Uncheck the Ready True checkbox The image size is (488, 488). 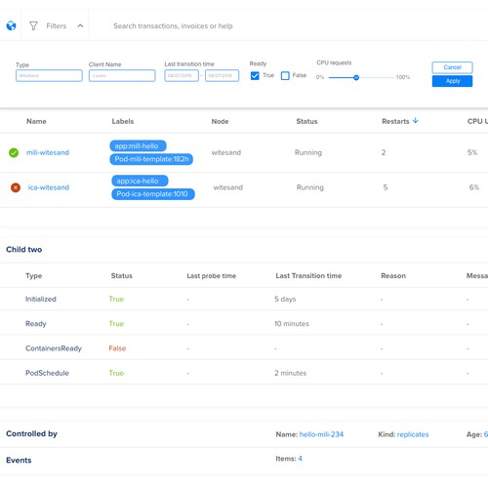pyautogui.click(x=255, y=76)
